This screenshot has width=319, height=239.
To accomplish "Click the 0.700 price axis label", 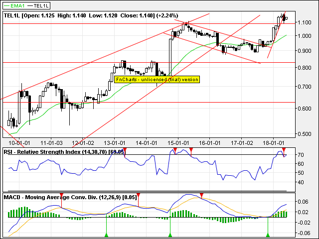I will click(x=305, y=87).
